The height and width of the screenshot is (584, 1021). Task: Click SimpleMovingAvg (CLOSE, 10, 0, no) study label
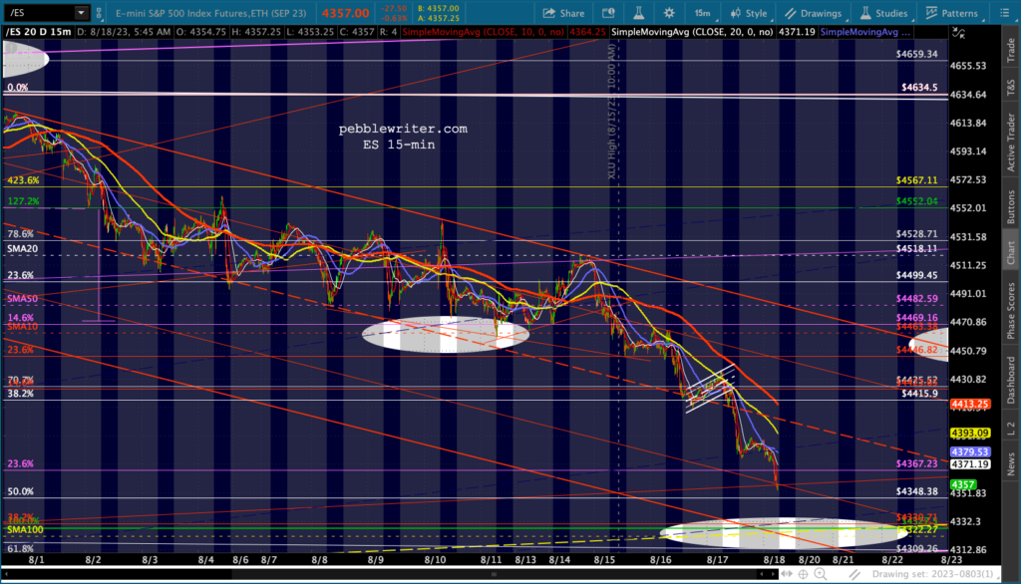point(484,31)
